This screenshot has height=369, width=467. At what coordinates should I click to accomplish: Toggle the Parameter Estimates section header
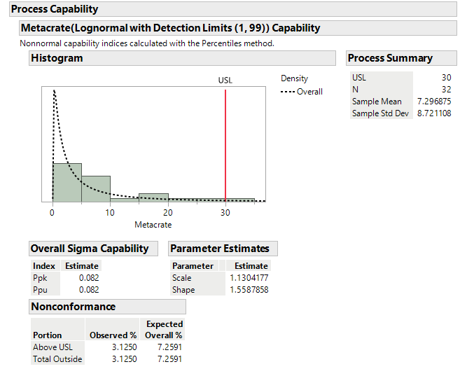[x=220, y=248]
